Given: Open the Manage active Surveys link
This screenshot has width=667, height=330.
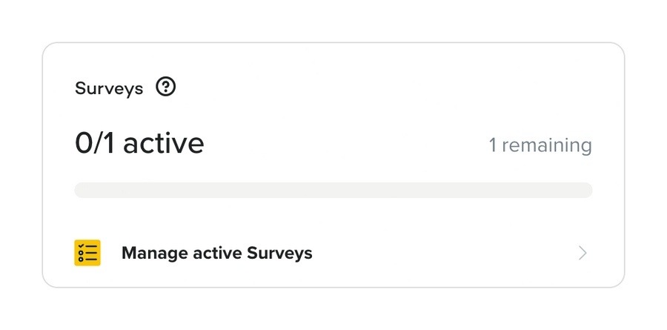Looking at the screenshot, I should (216, 253).
